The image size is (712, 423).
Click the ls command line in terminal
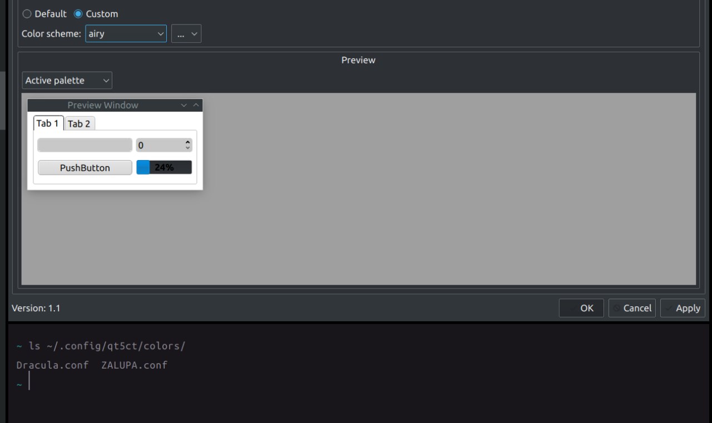pos(101,346)
